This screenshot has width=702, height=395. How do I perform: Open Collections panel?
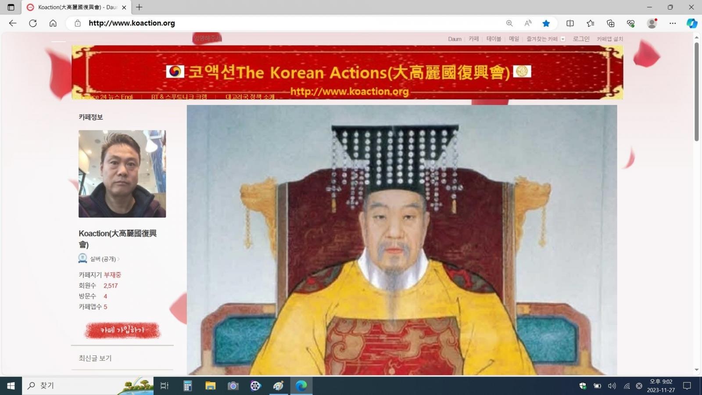[611, 23]
